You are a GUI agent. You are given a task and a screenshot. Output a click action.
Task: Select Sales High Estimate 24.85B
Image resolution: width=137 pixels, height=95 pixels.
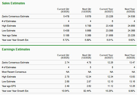pyautogui.click(x=131, y=26)
